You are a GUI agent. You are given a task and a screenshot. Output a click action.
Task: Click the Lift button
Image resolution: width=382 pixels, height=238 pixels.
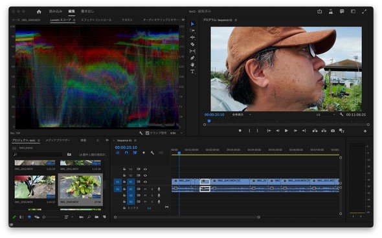pyautogui.click(x=315, y=131)
